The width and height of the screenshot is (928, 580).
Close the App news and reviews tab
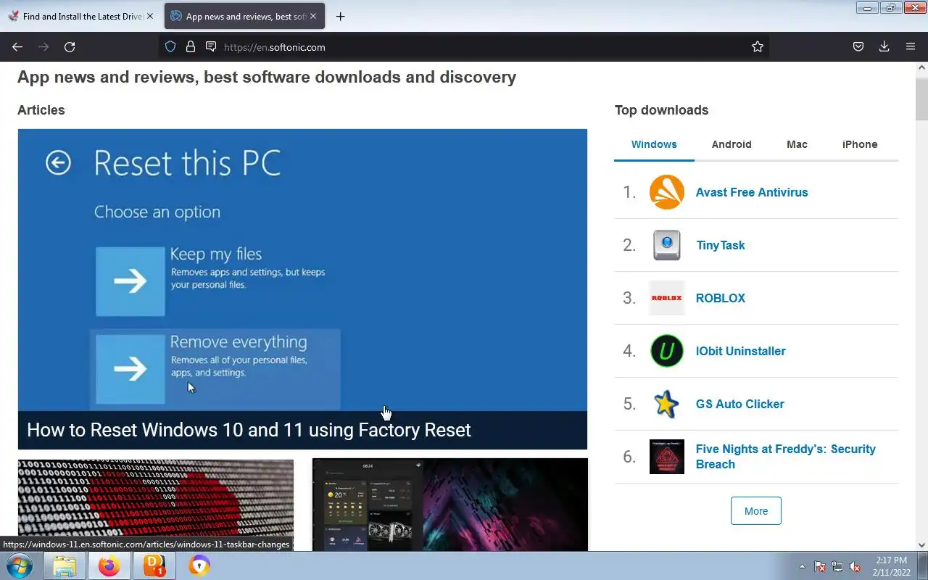coord(313,16)
